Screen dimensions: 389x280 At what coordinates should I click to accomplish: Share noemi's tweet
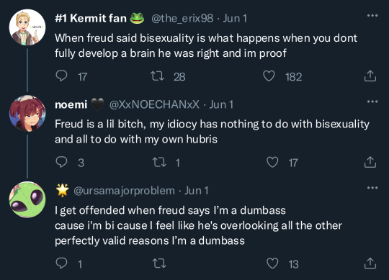pos(370,162)
